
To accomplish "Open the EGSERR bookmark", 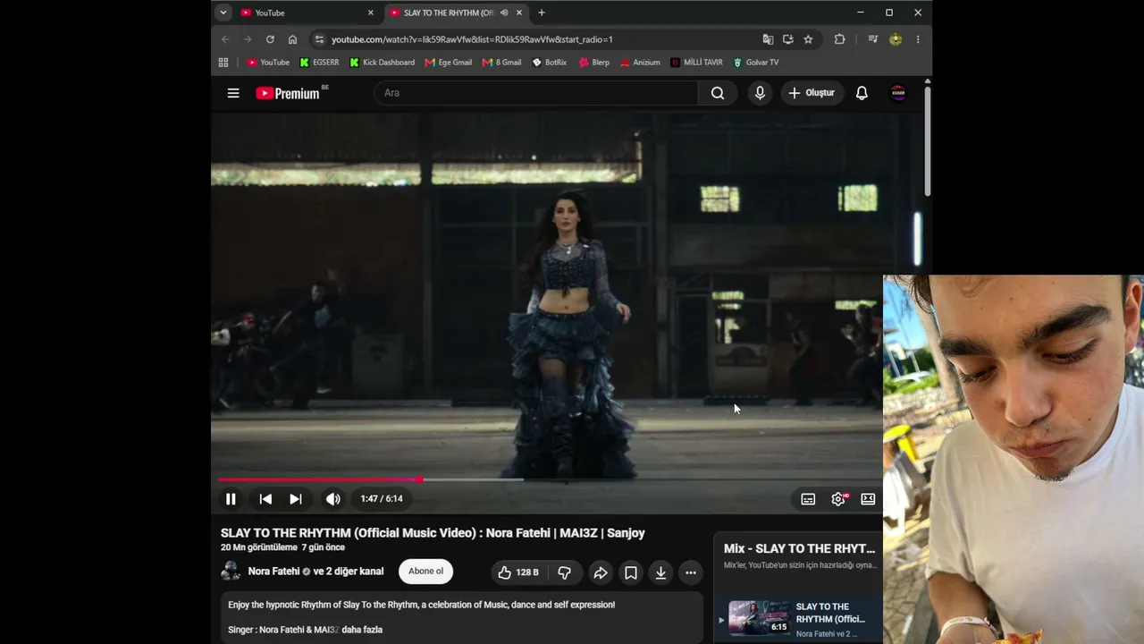I will click(x=319, y=63).
